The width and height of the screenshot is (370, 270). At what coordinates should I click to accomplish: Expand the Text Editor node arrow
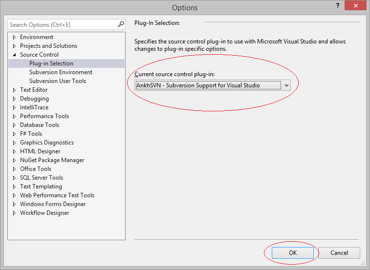pyautogui.click(x=14, y=90)
